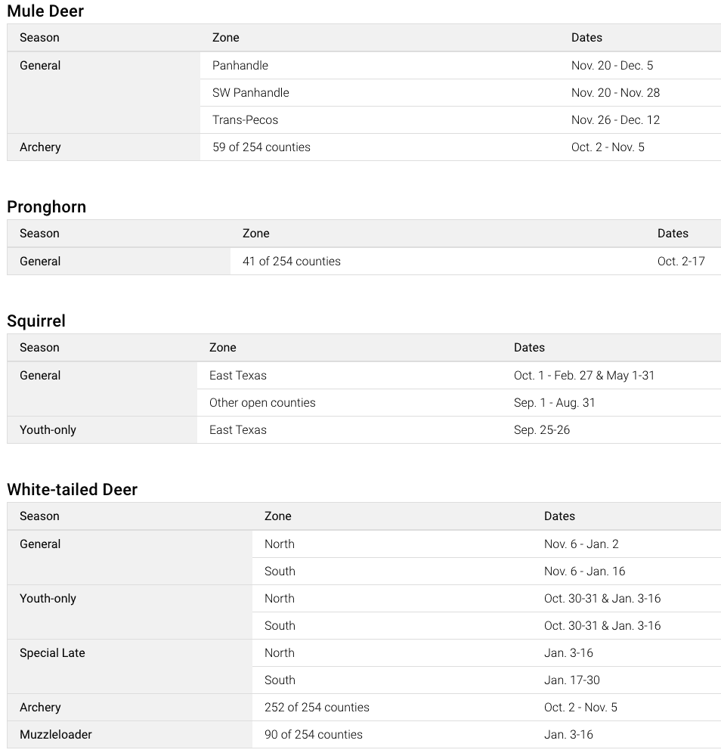This screenshot has width=721, height=756.
Task: Click the 90 of 254 counties cell
Action: (314, 735)
